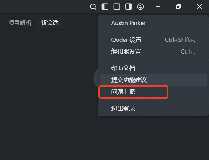The image size is (209, 160).
Task: Toggle the right sidebar layout icon
Action: (128, 7)
